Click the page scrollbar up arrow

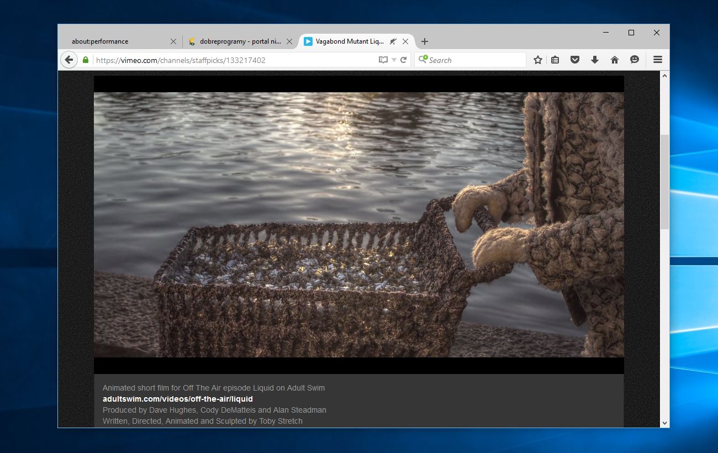click(x=664, y=75)
